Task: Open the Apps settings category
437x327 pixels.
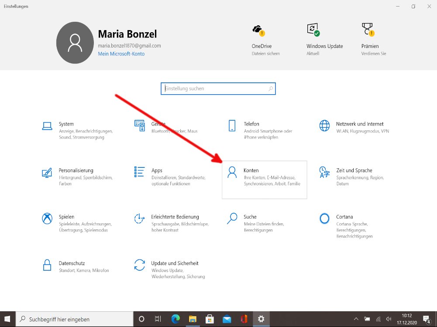Action: point(157,171)
